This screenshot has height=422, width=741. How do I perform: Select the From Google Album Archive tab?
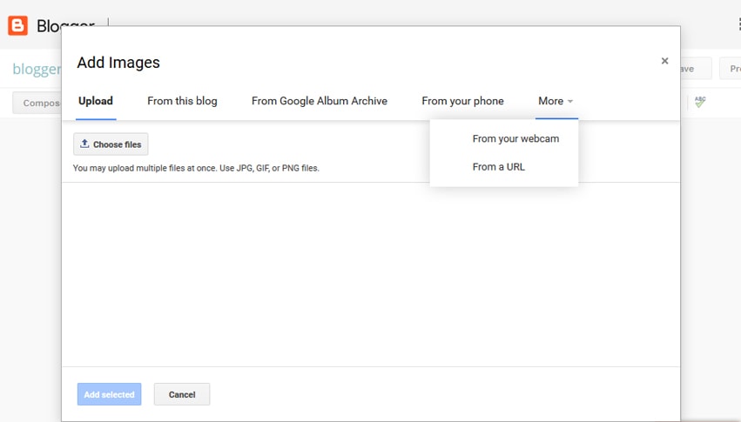click(319, 101)
